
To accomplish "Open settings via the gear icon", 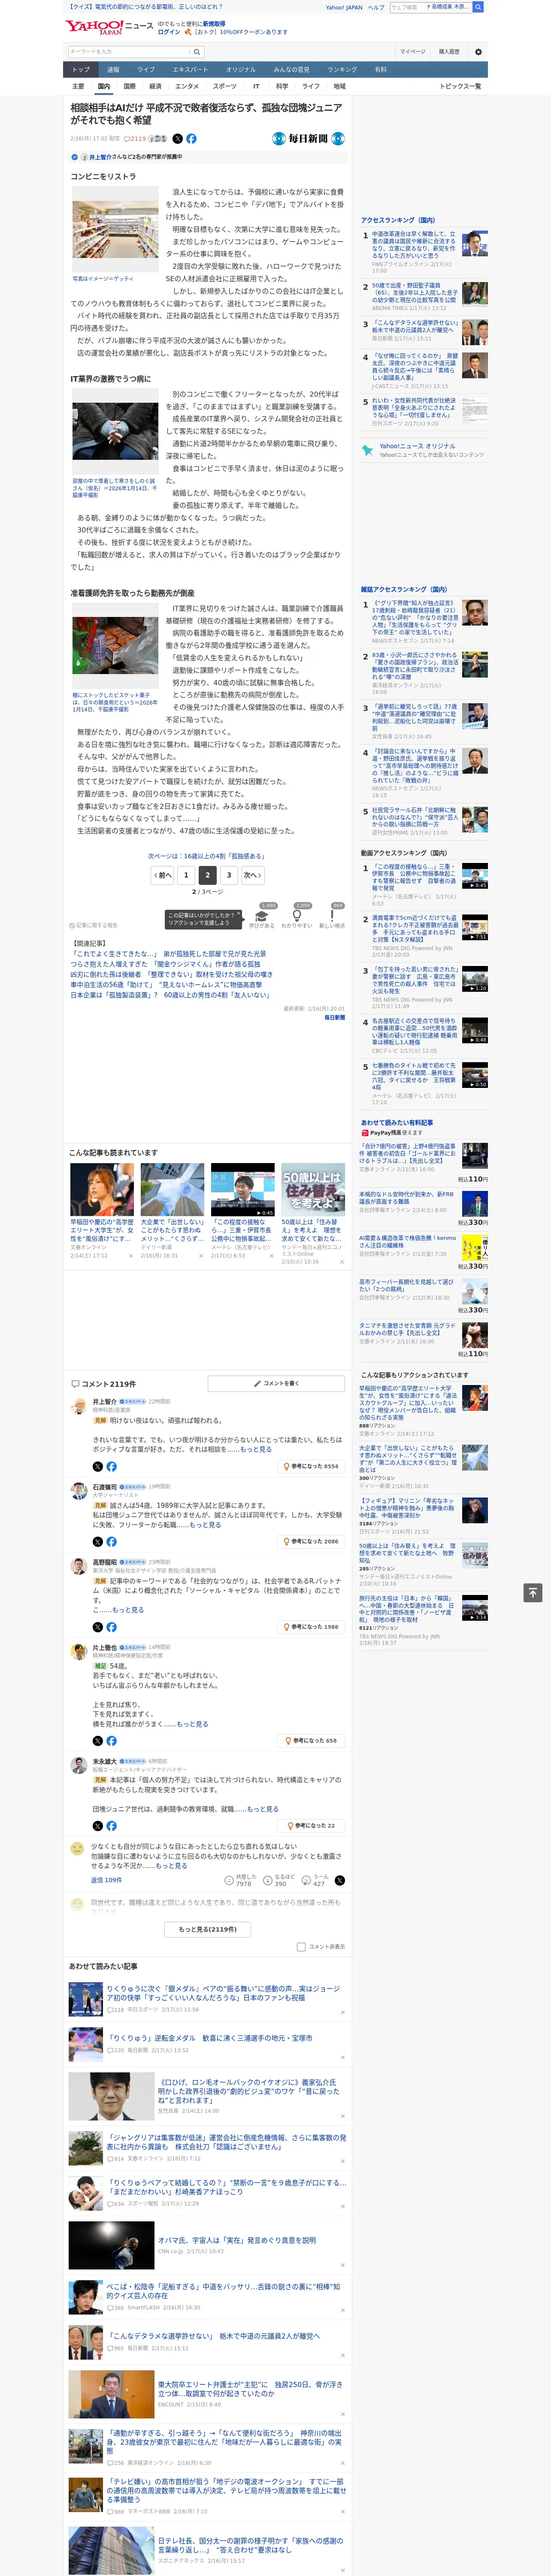I will coord(478,51).
